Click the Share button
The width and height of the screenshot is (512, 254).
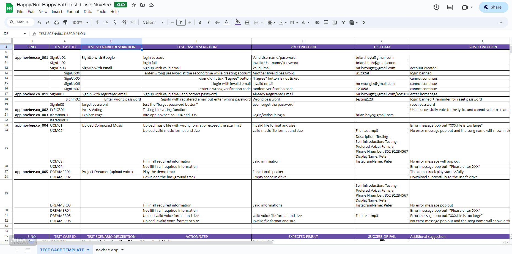pyautogui.click(x=493, y=7)
